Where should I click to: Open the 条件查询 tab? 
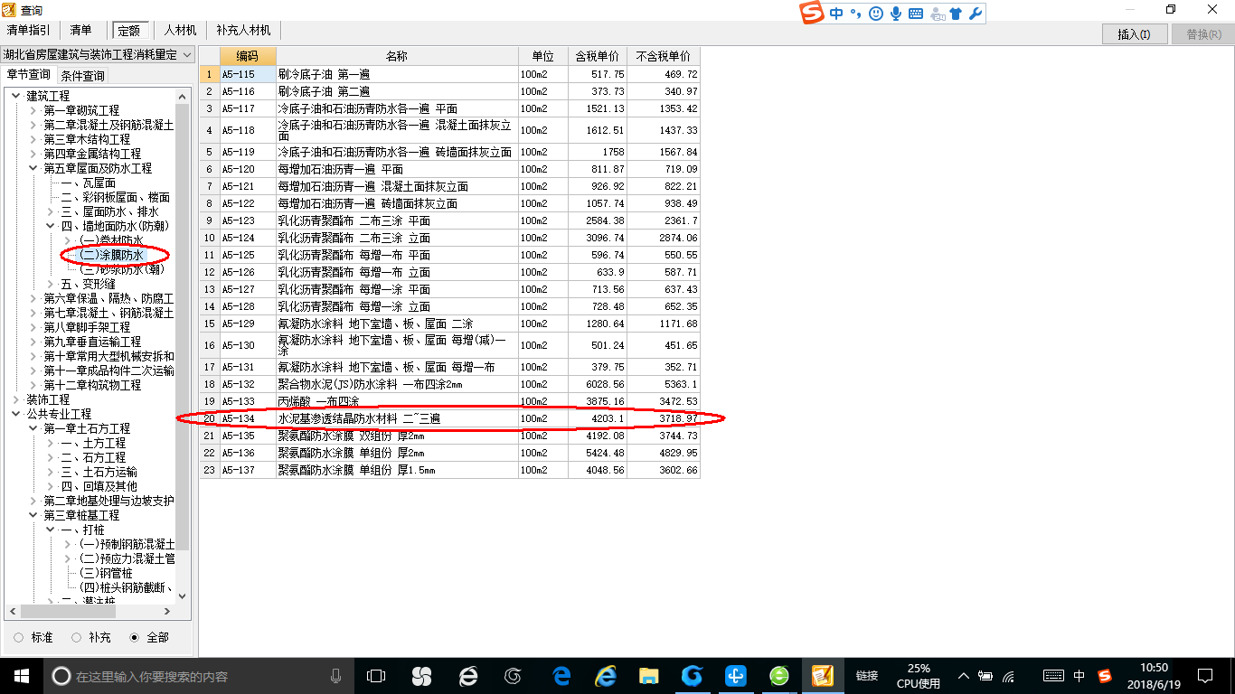coord(82,75)
